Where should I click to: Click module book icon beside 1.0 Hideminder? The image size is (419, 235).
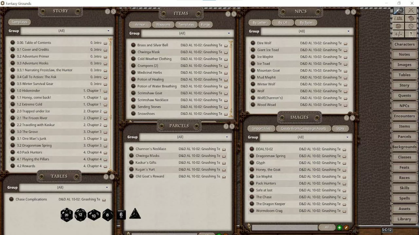105,91
